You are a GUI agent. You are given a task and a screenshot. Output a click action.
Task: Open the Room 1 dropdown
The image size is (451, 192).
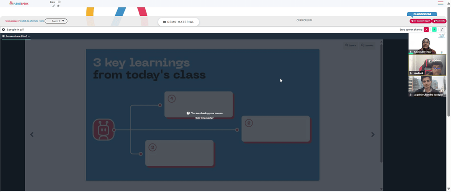56,21
